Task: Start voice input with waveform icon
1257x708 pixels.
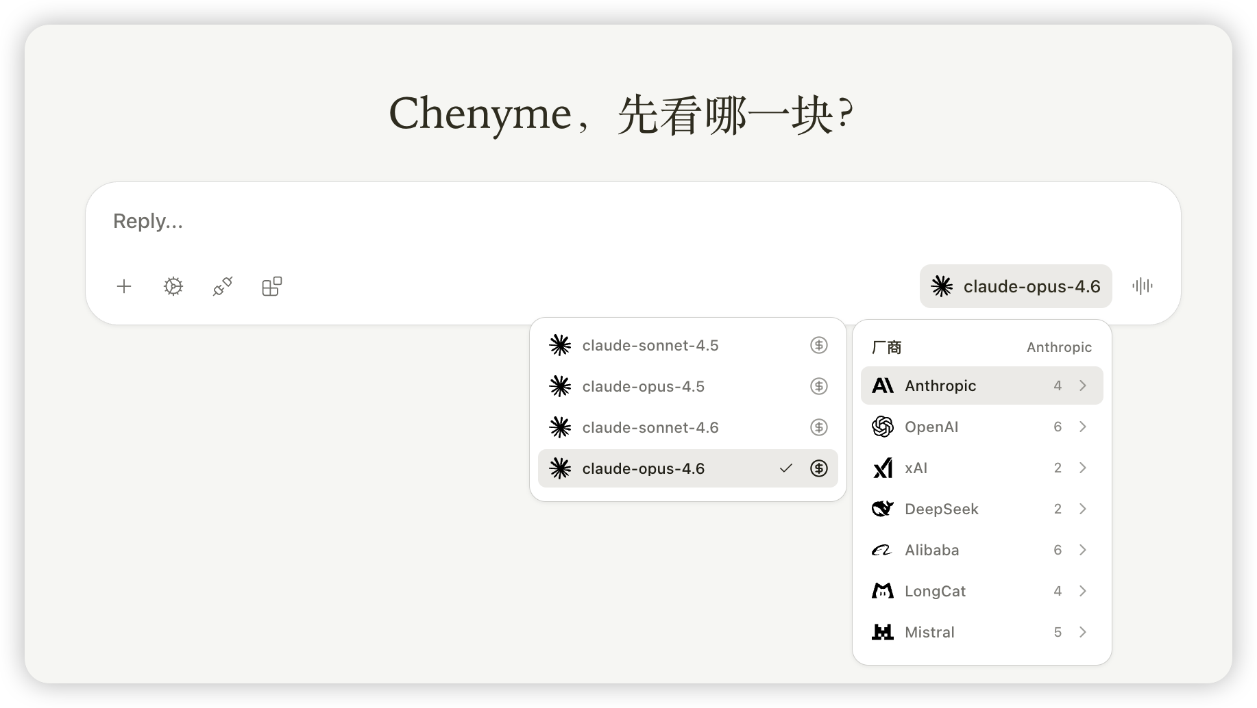Action: pyautogui.click(x=1143, y=286)
